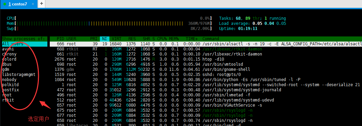Sort by the Command column header

[211, 39]
